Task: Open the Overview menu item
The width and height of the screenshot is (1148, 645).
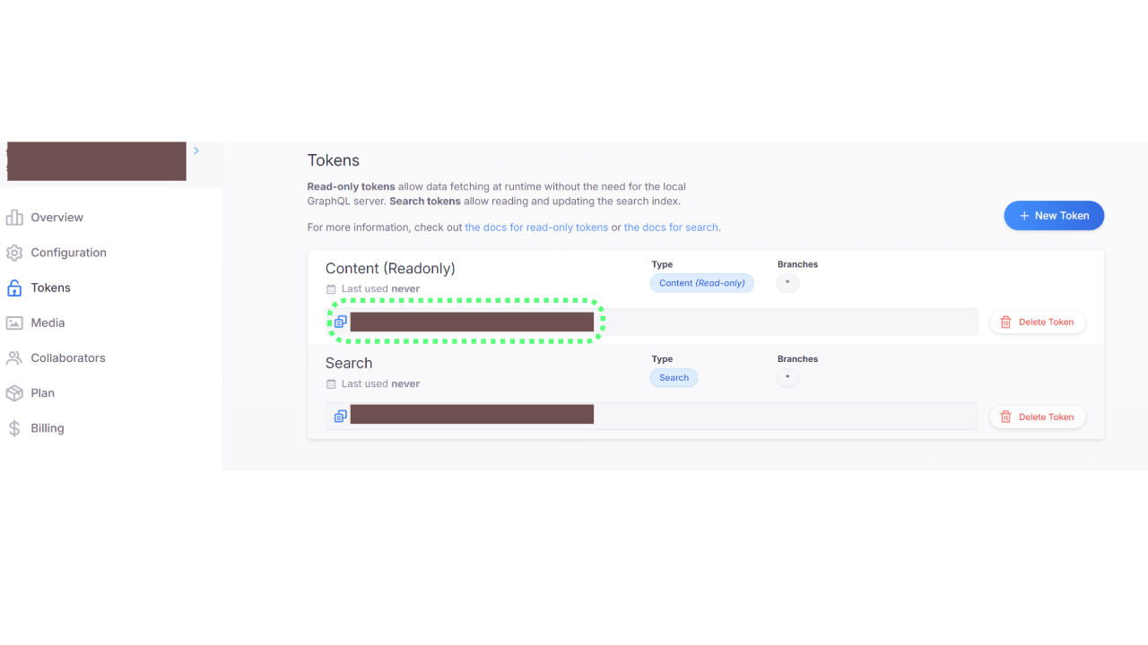Action: (x=57, y=218)
